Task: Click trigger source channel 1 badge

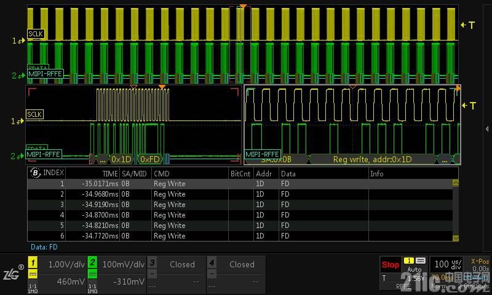Action: [x=408, y=261]
